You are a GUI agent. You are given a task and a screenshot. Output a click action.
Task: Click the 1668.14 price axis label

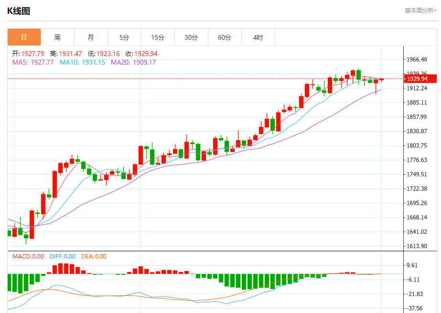point(417,217)
